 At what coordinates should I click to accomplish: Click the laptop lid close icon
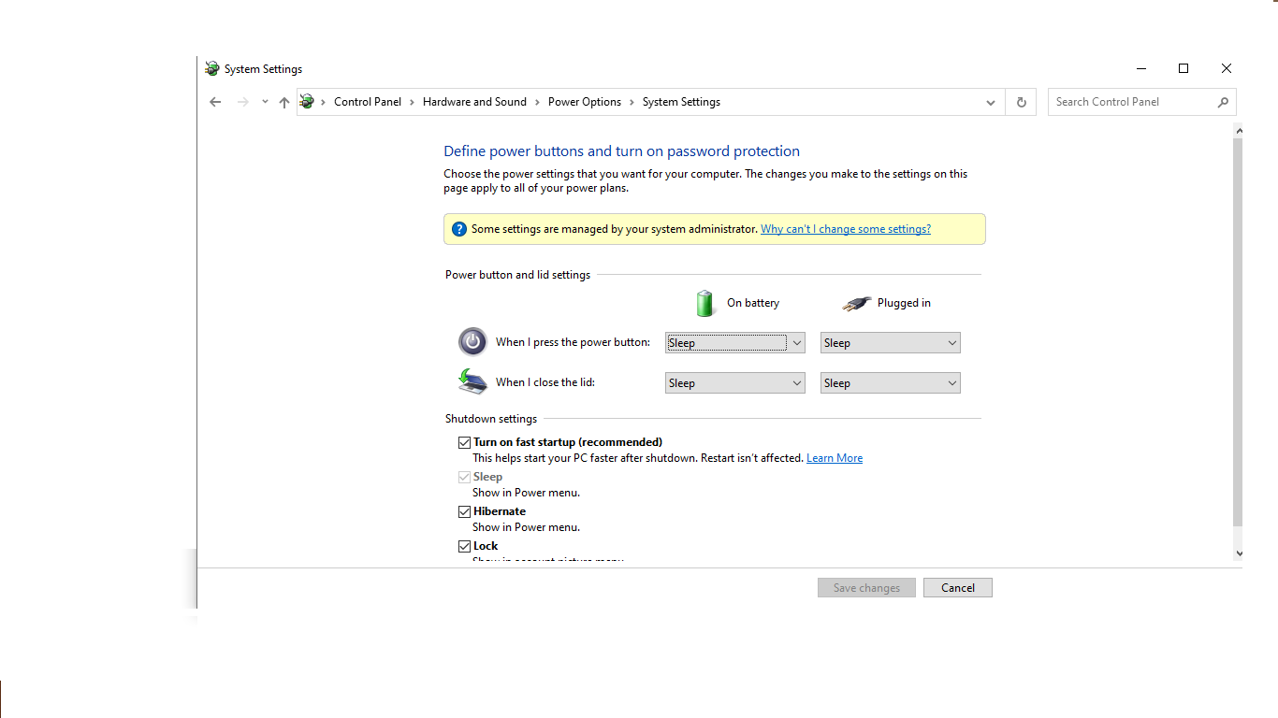(x=472, y=381)
